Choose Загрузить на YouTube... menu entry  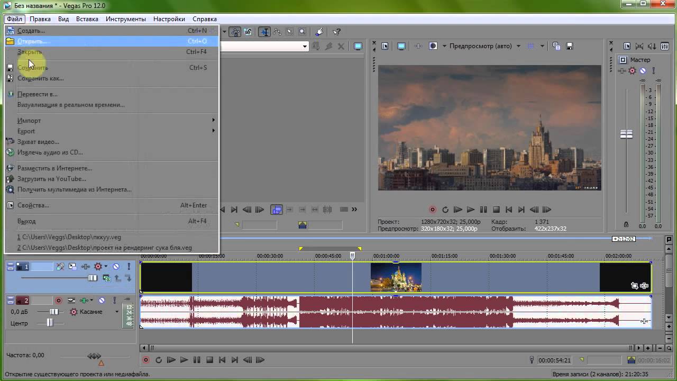(112, 179)
